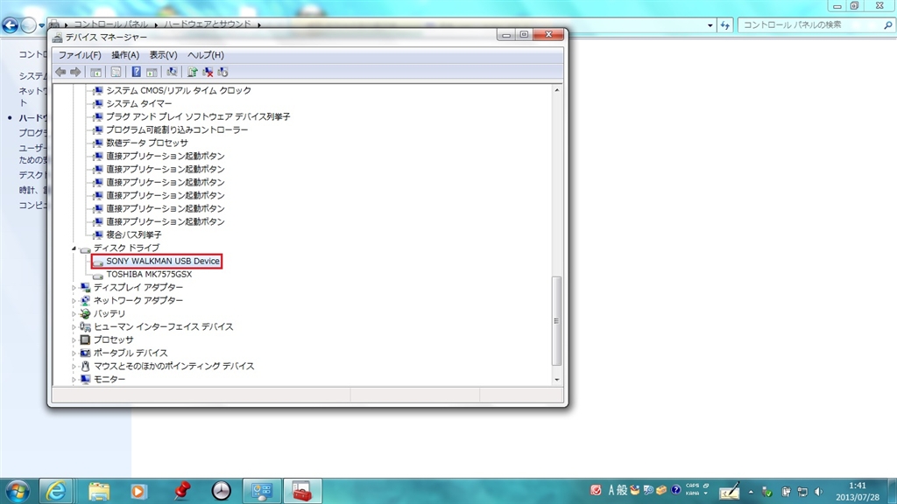Click the drive icon beside SONY WALKMAN USB Device

tap(98, 262)
